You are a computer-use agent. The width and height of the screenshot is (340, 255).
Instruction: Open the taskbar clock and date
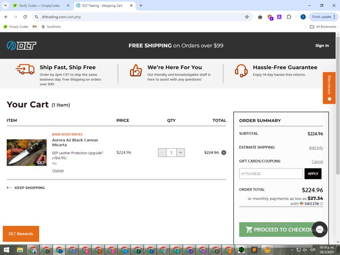[326, 250]
